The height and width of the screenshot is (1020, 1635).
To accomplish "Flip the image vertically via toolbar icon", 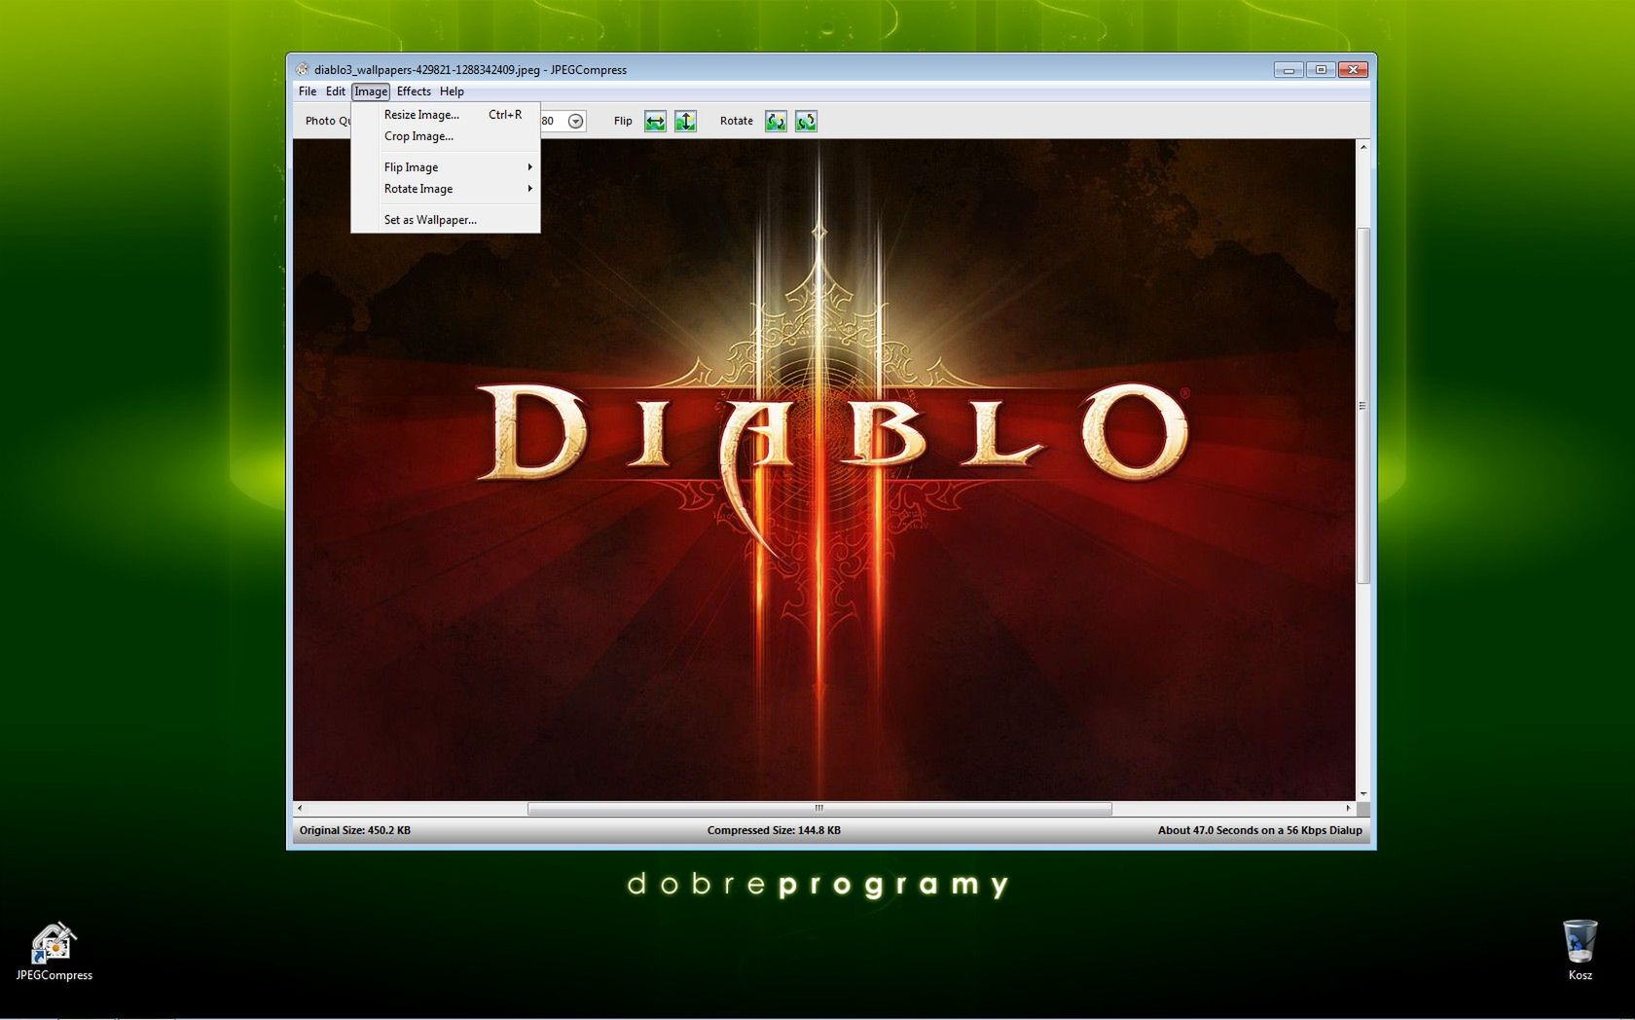I will [x=685, y=121].
